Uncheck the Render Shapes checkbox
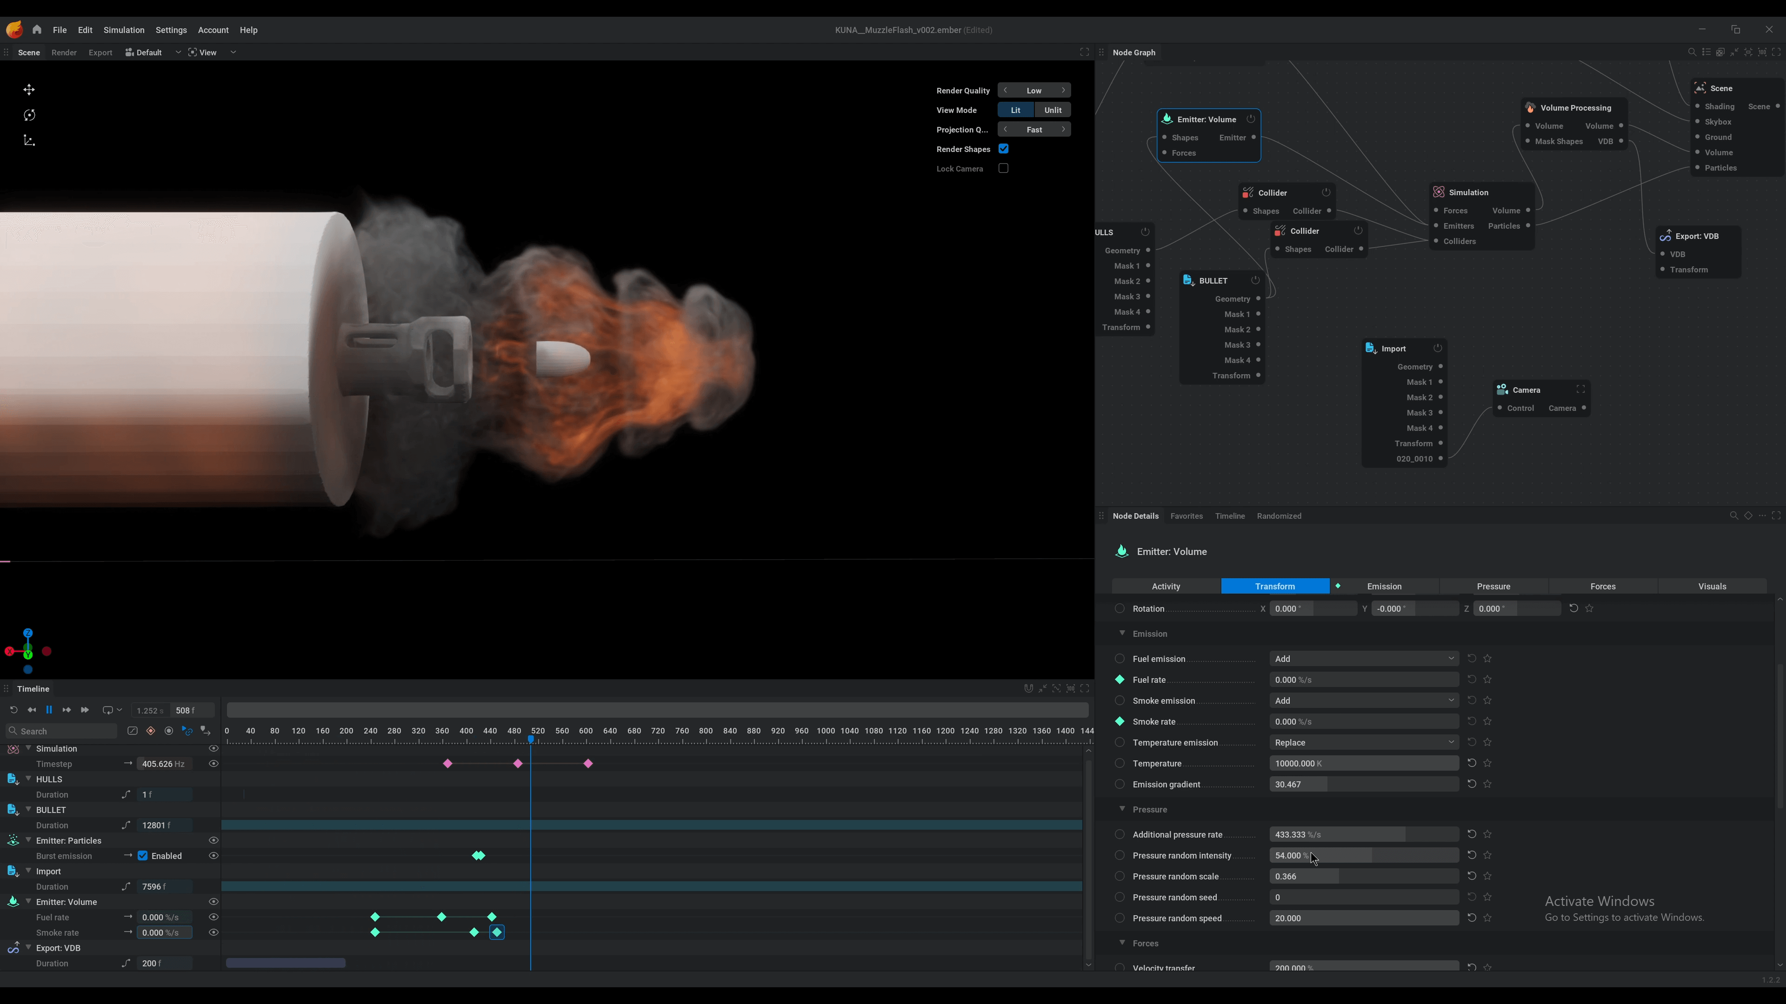1786x1004 pixels. tap(1003, 149)
